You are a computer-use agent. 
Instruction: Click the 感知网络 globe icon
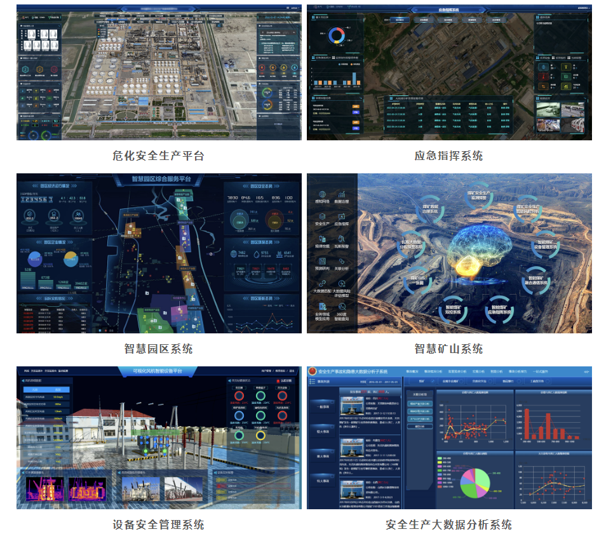coord(322,195)
